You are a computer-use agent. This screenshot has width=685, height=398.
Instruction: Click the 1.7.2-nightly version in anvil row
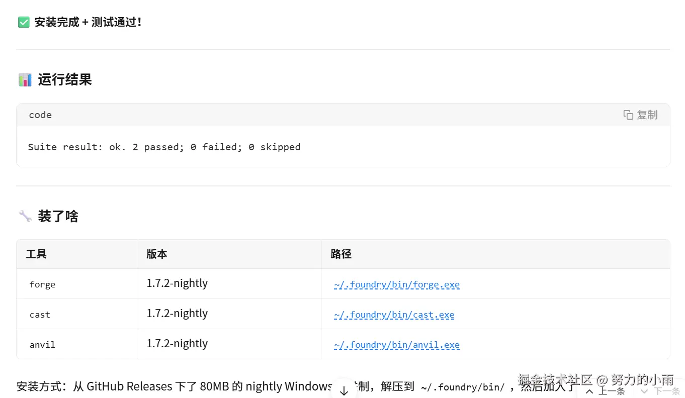coord(177,344)
